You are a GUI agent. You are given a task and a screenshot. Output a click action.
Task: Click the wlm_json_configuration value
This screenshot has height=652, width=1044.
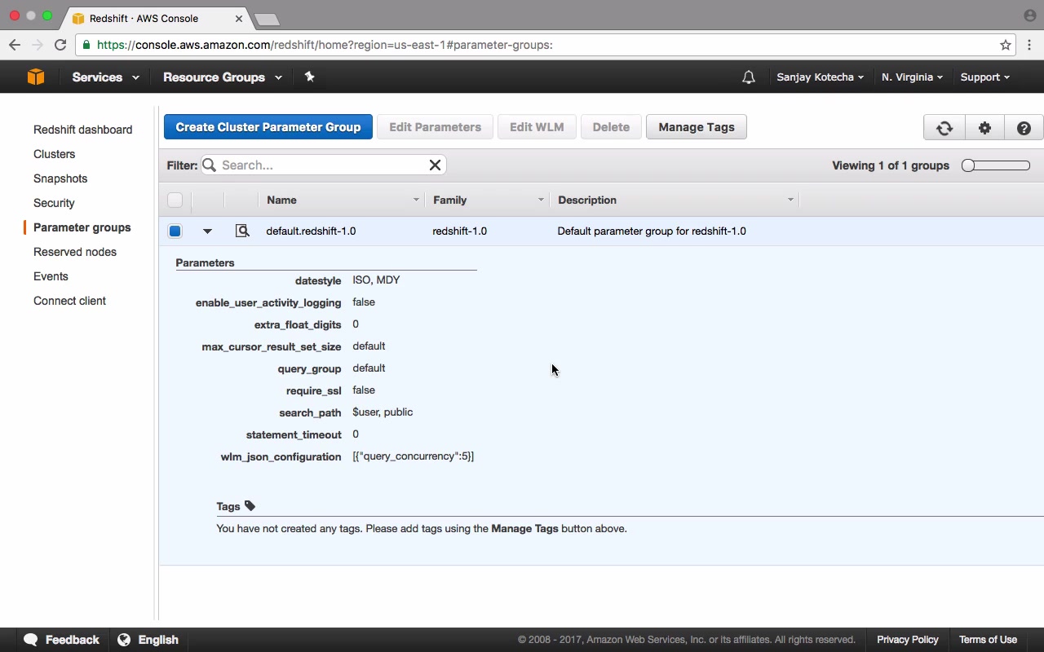[x=414, y=456]
